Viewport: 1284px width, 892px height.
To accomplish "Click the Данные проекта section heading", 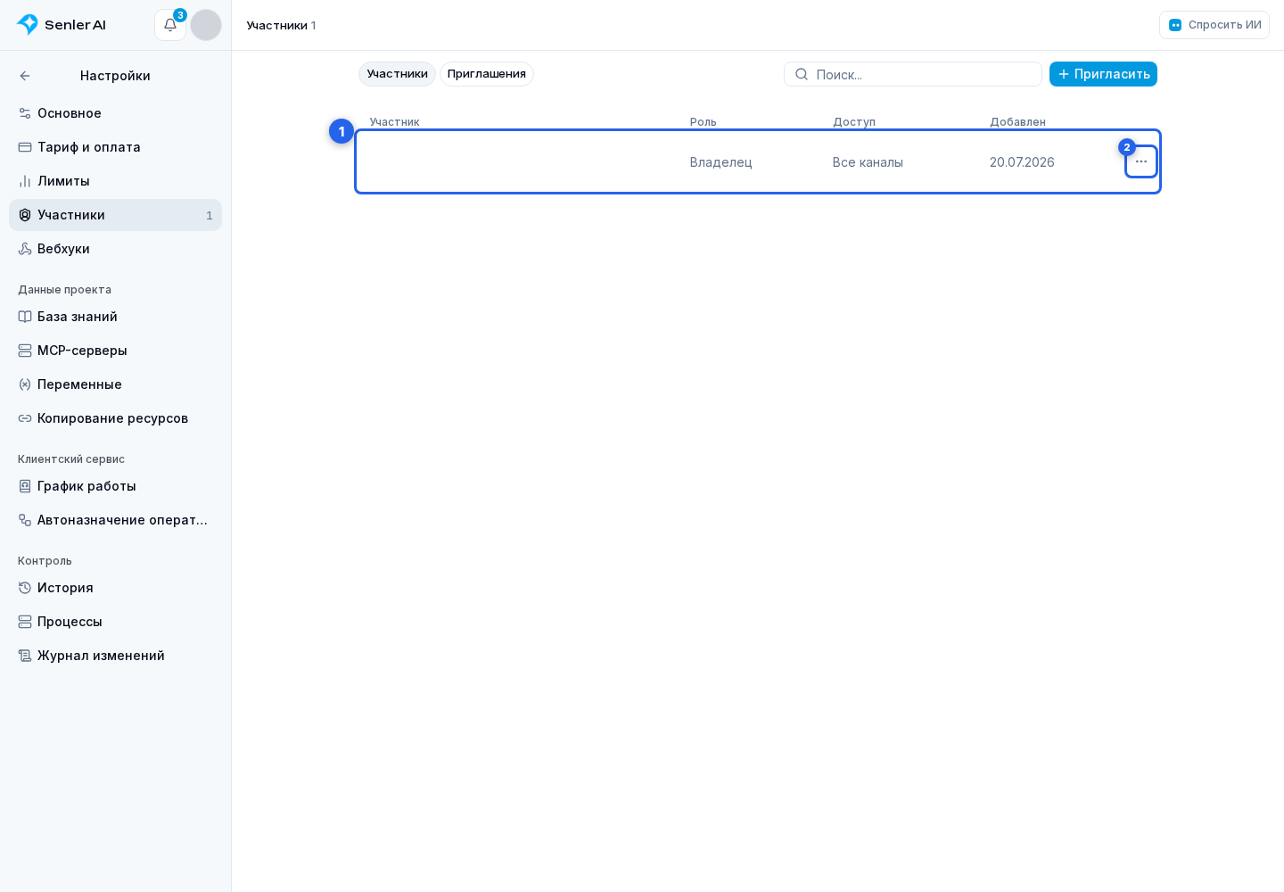I will [64, 290].
